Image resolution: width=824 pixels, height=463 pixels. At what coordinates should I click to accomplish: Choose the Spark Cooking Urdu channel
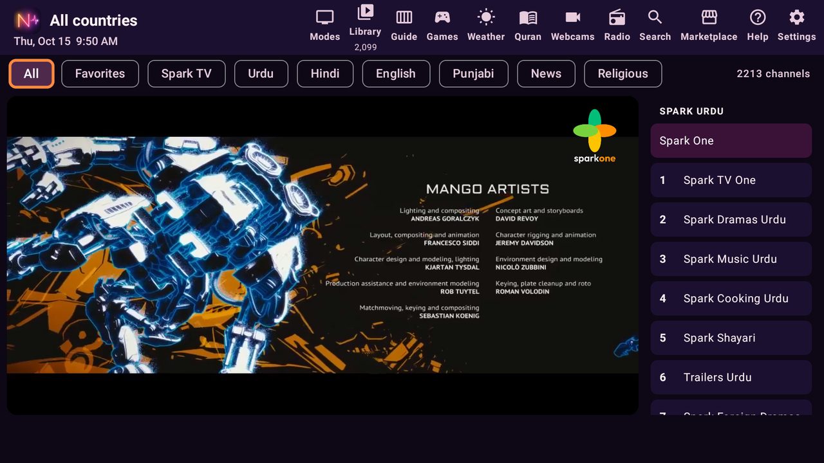coord(731,298)
